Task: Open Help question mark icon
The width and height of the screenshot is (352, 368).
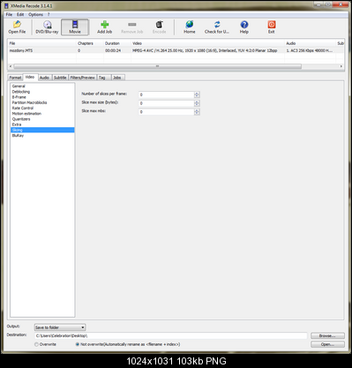Action: (244, 27)
